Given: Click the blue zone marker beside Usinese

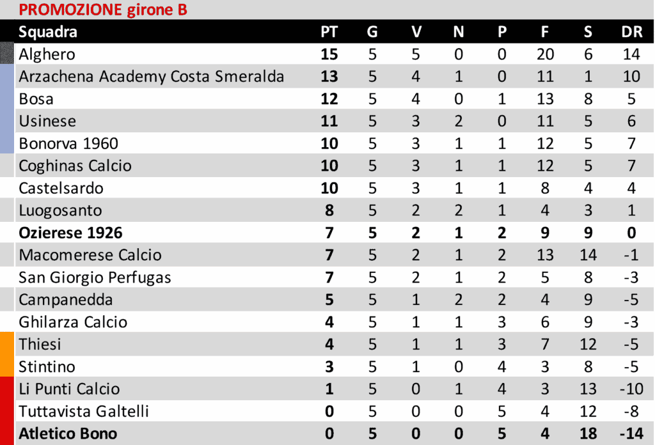Looking at the screenshot, I should click(x=7, y=121).
